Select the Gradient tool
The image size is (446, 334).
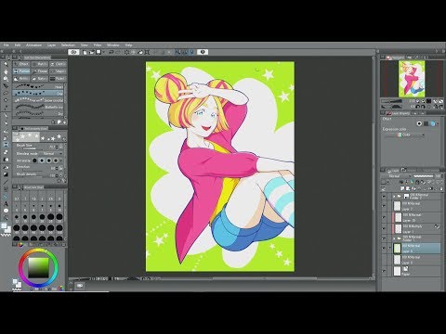[6, 174]
